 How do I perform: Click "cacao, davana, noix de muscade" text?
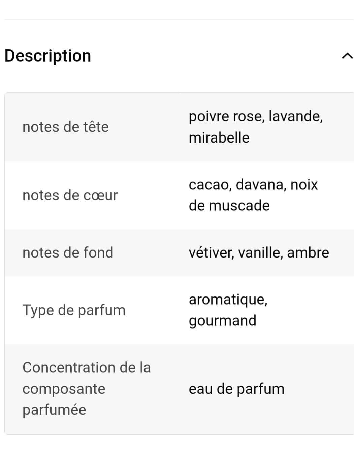point(253,195)
